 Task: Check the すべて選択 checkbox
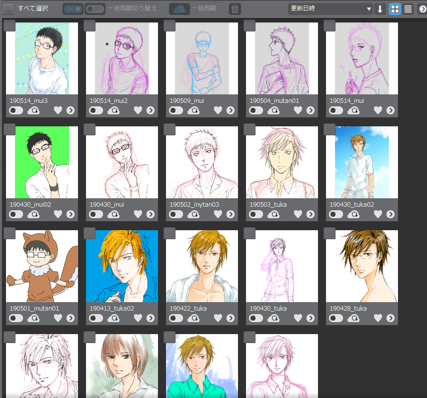click(x=8, y=9)
